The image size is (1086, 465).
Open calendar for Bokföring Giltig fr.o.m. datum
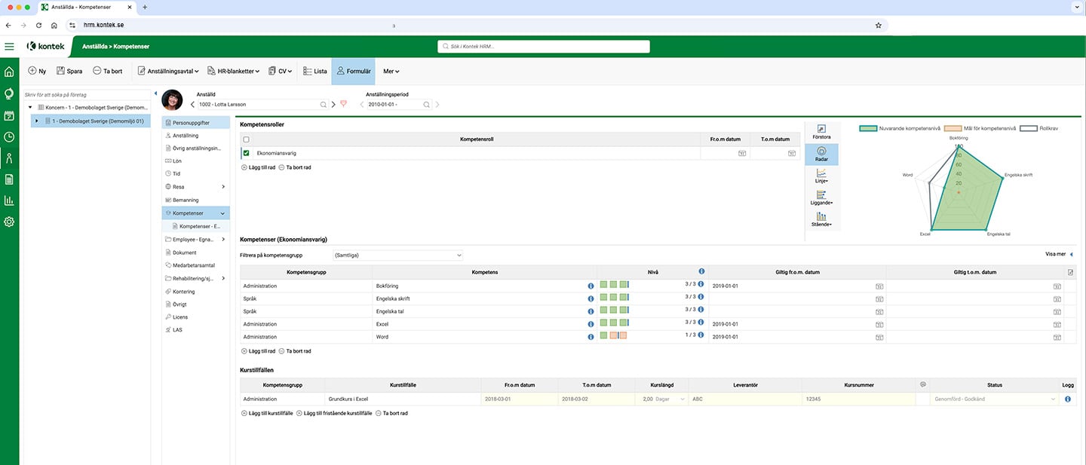879,286
